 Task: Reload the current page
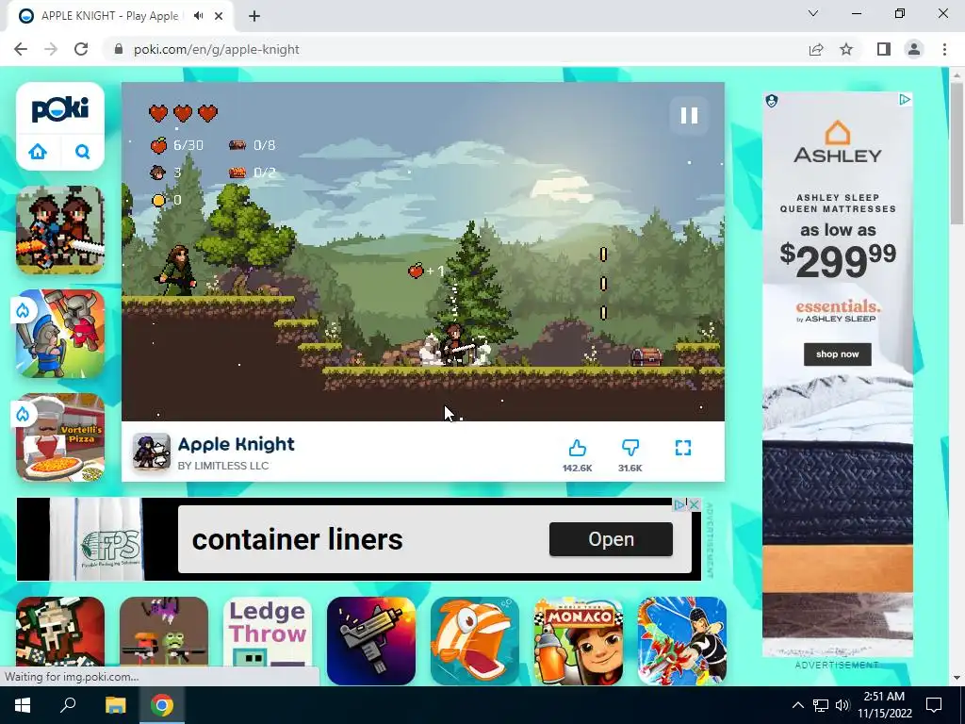(81, 49)
